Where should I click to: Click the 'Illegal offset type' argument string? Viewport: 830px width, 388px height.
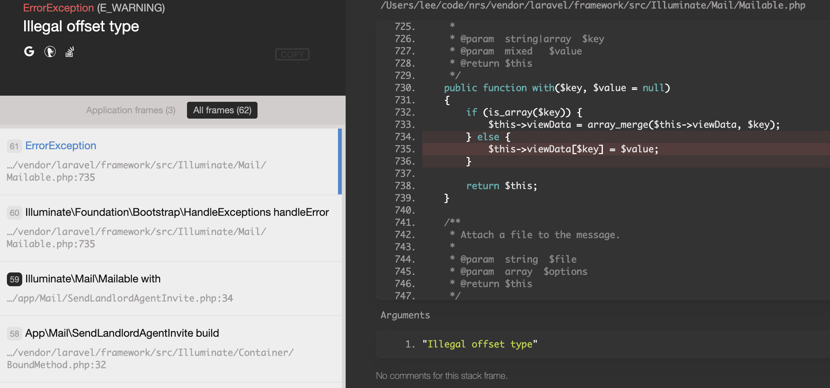(480, 344)
